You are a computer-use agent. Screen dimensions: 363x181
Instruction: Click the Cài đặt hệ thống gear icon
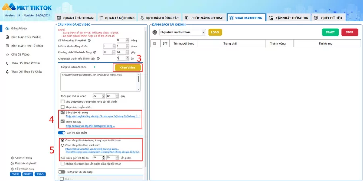[x=12, y=158]
